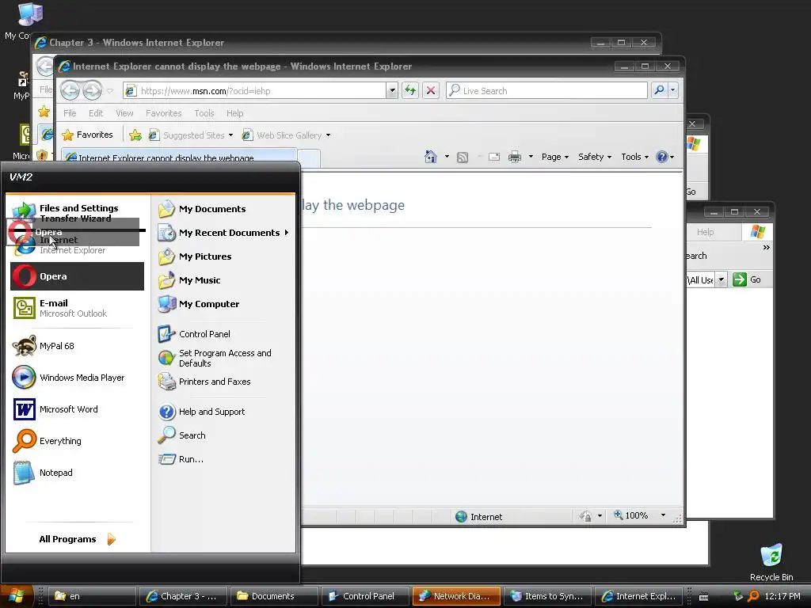Select the 'cannot display the webpage' tab
This screenshot has width=811, height=608.
(x=178, y=158)
